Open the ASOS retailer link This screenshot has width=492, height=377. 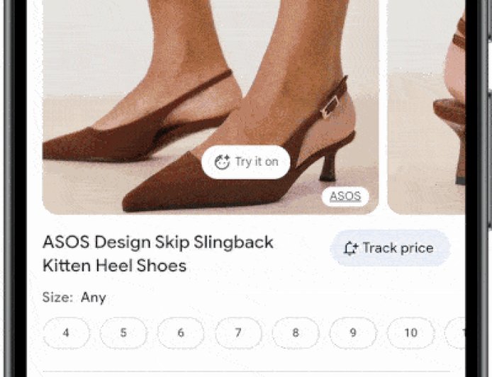[345, 196]
